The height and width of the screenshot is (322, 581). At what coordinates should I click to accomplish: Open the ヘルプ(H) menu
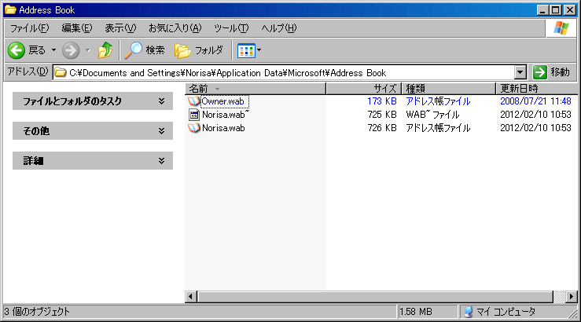(278, 28)
